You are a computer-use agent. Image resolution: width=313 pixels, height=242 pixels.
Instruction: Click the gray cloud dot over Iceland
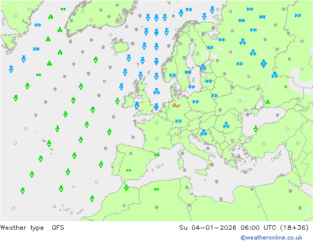[121, 40]
